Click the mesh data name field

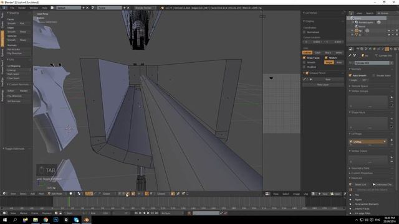(x=372, y=63)
